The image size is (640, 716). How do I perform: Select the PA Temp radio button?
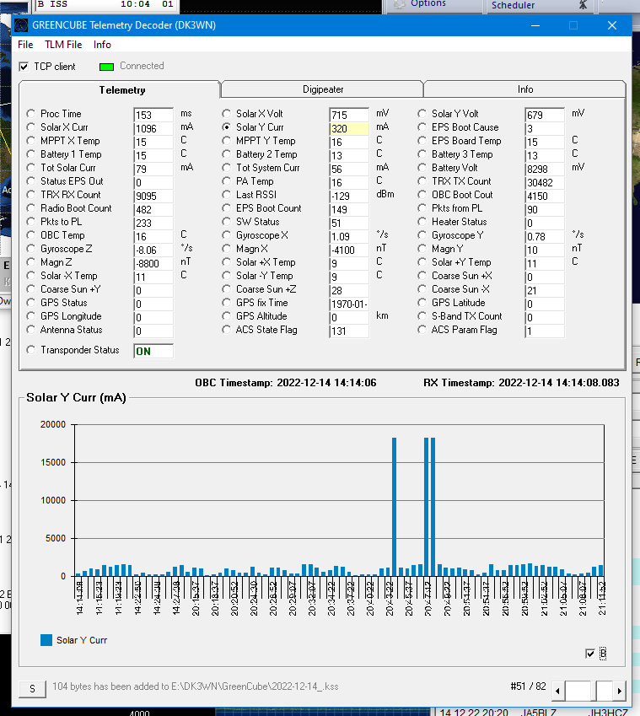[x=227, y=181]
